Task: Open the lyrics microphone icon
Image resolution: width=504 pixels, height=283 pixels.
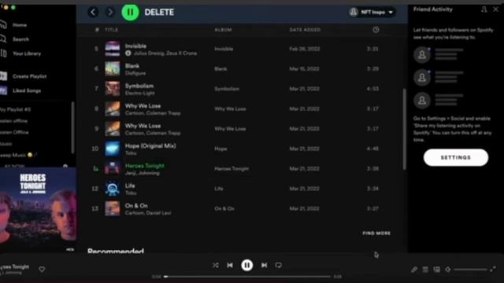Action: pyautogui.click(x=414, y=270)
